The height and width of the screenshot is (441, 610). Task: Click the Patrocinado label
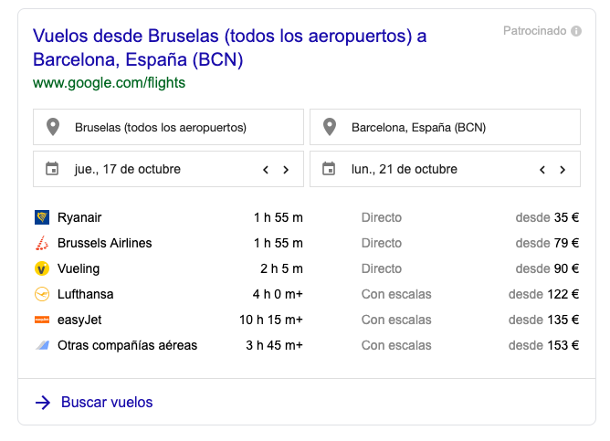(x=535, y=31)
